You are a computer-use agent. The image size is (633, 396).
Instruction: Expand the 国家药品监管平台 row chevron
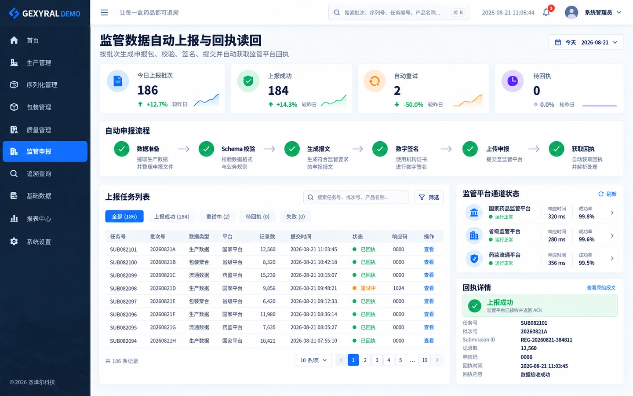(x=612, y=213)
